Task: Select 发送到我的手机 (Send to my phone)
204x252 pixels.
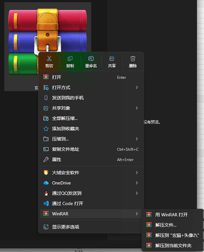Action: [91, 98]
